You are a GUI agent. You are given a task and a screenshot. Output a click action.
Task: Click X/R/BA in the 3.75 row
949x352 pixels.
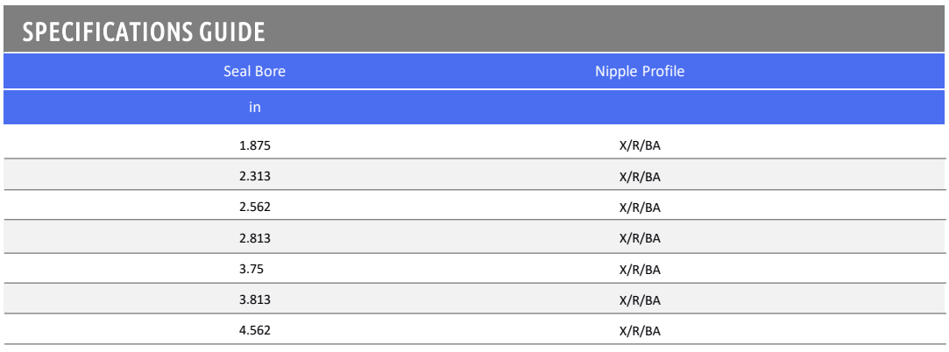coord(640,269)
